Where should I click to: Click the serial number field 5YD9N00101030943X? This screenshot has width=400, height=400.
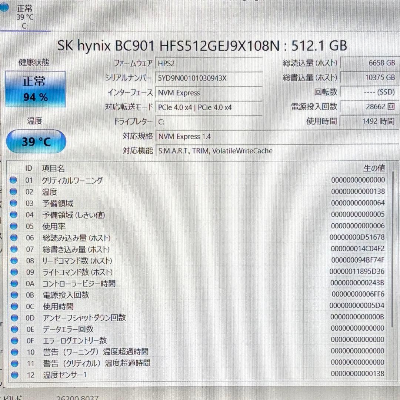209,78
